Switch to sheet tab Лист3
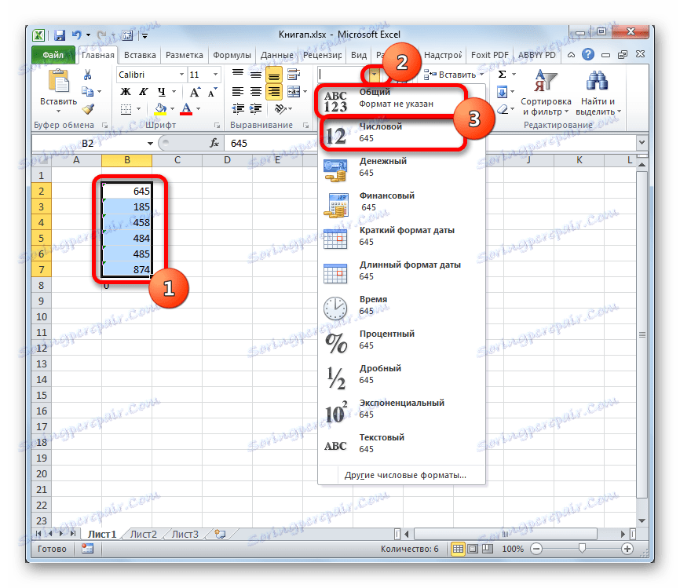The width and height of the screenshot is (680, 588). [185, 535]
